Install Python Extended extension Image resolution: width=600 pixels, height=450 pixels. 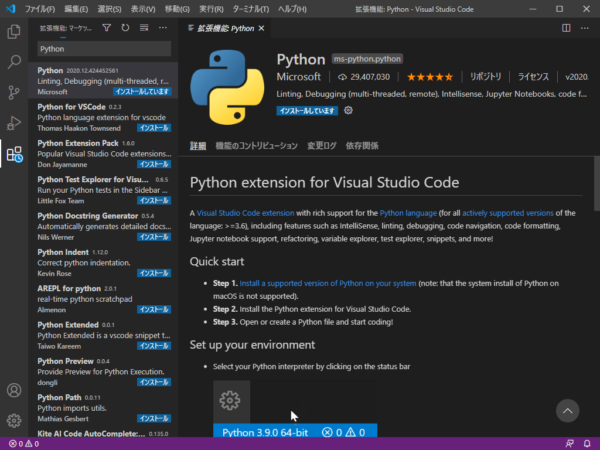[154, 346]
